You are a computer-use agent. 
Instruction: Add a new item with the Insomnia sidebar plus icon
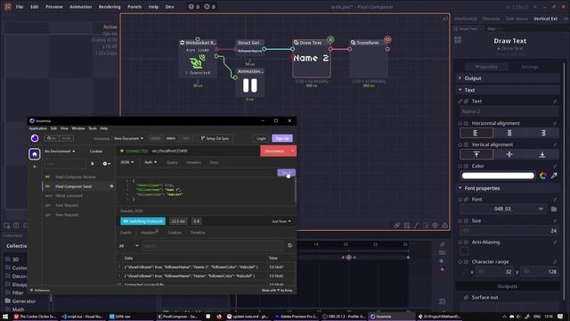point(35,167)
